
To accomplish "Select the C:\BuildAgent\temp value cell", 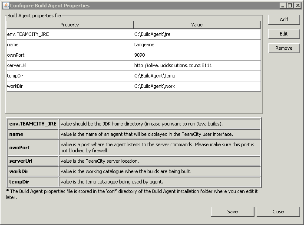I will [197, 76].
